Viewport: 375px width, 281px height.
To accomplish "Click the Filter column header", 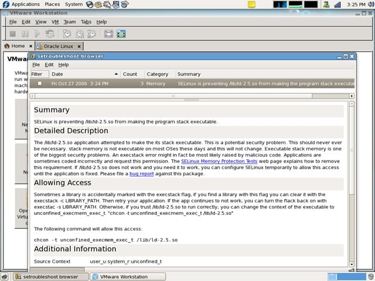I will [x=39, y=74].
